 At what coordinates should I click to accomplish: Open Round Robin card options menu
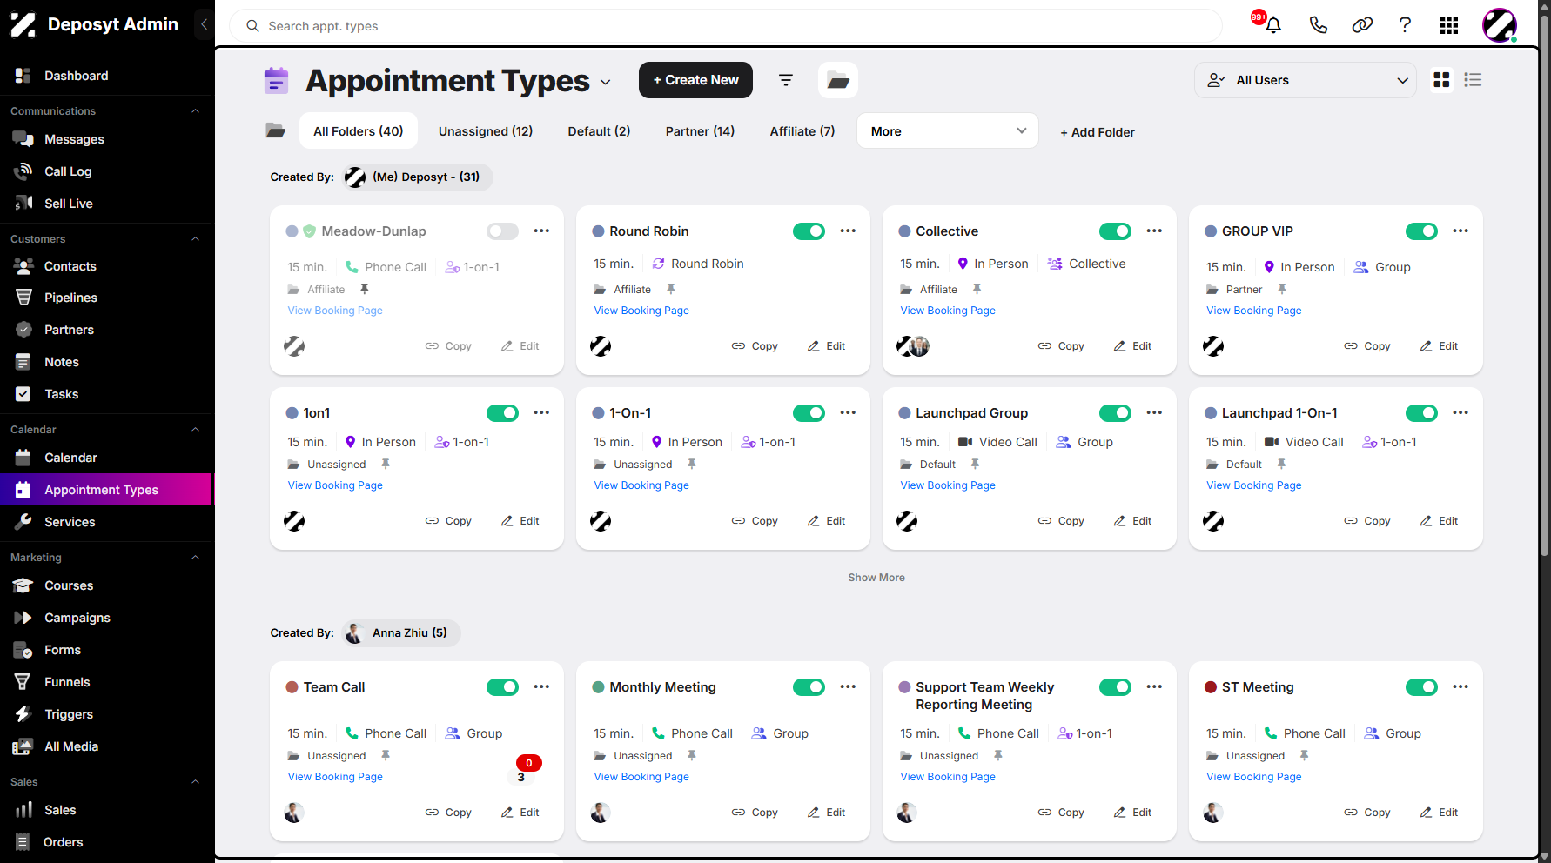click(x=848, y=231)
